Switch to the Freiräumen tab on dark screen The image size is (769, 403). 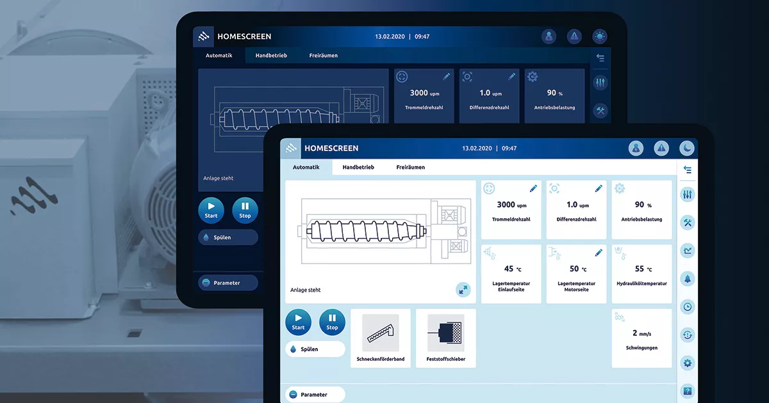click(324, 56)
